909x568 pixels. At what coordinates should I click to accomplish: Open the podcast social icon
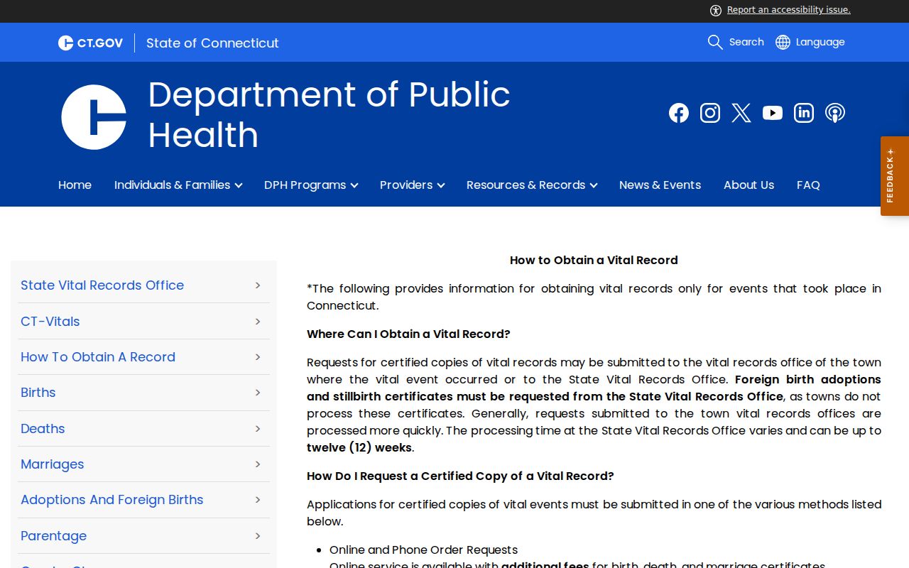pyautogui.click(x=835, y=113)
